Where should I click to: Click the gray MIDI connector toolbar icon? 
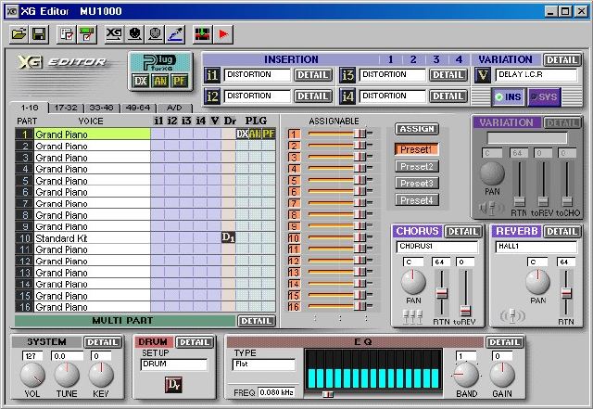coord(155,34)
